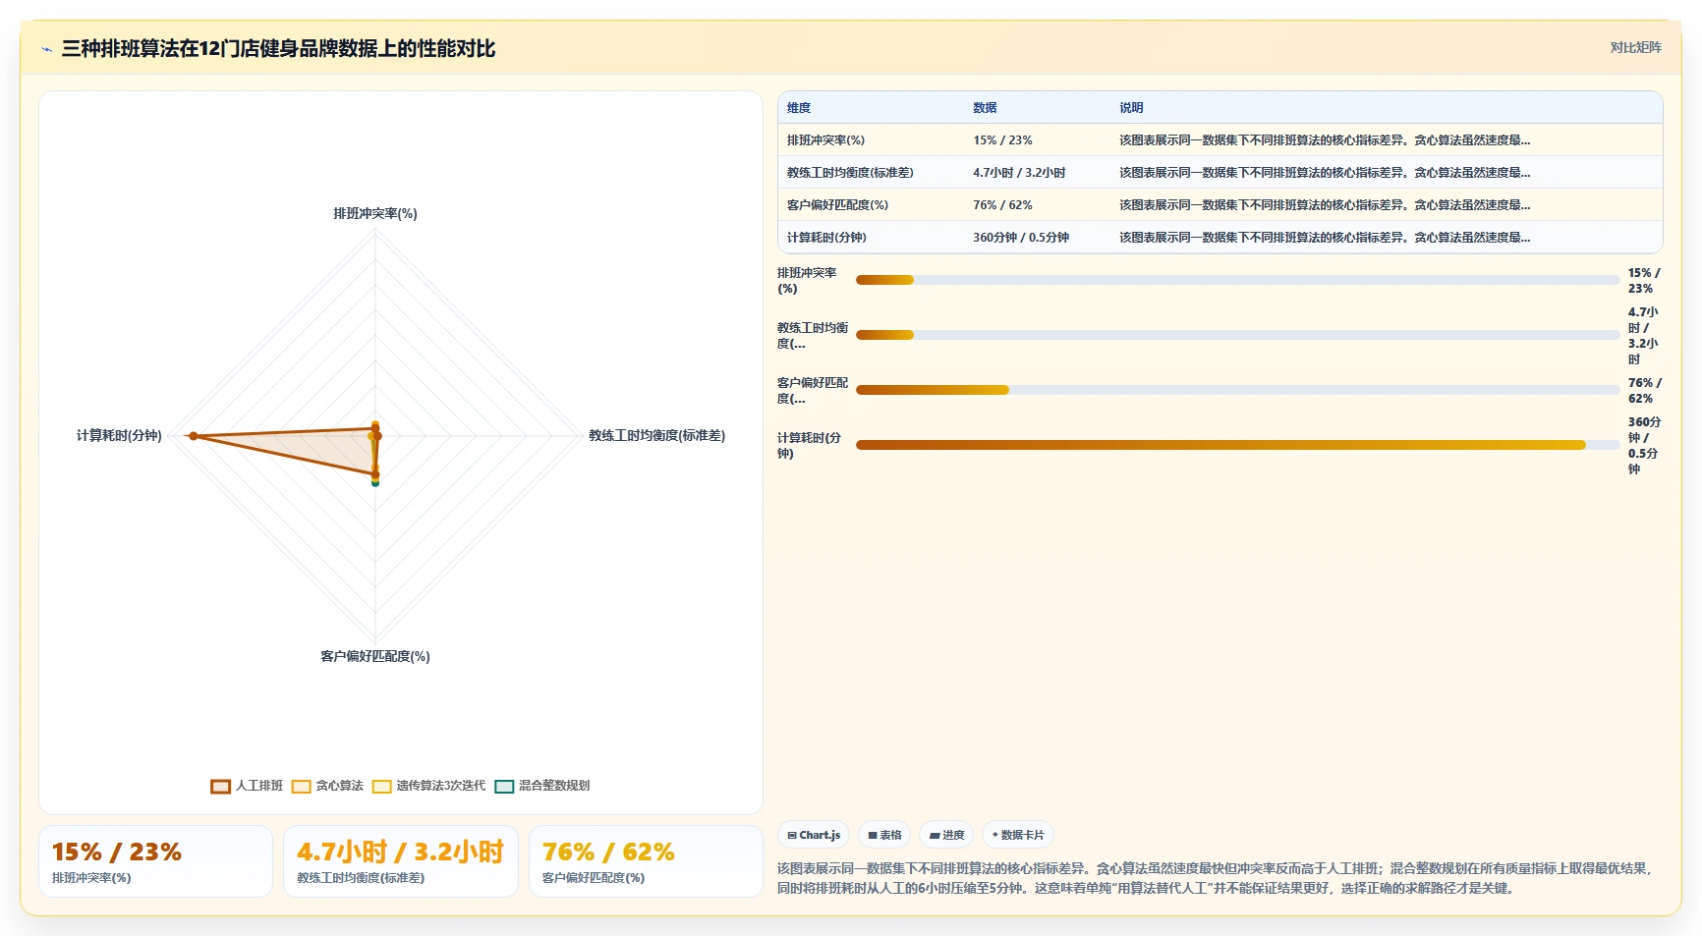Click the 排班冲突率 progress bar

click(1238, 280)
